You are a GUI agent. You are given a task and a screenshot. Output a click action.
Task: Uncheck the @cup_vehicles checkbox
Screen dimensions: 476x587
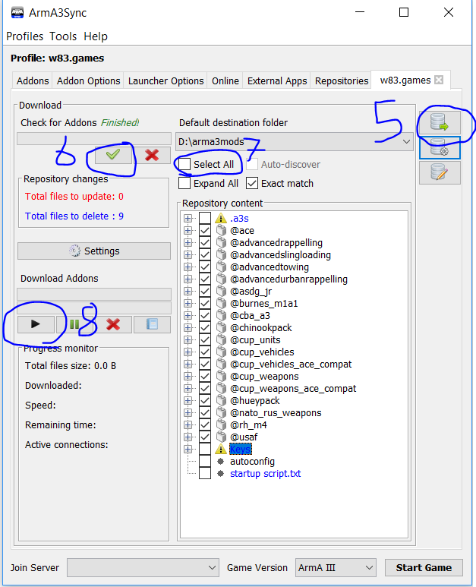205,352
